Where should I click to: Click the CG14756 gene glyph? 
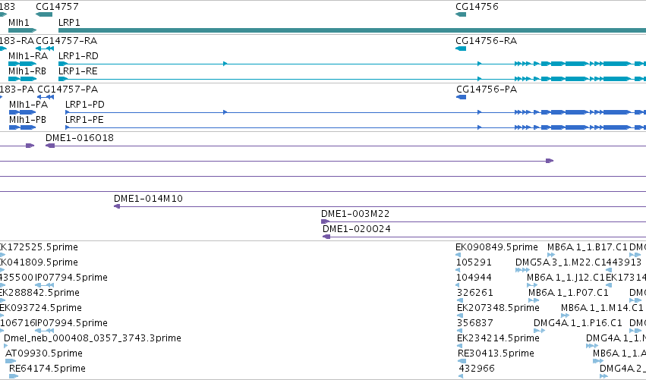tap(461, 14)
